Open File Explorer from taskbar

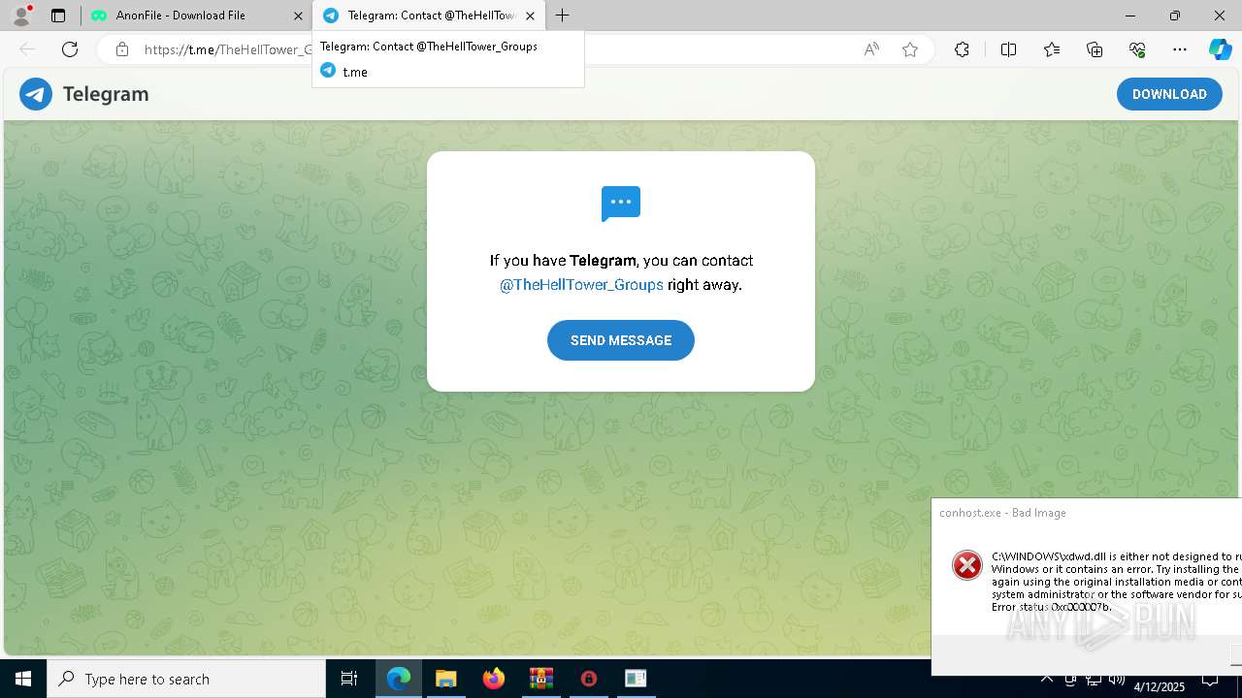[445, 679]
